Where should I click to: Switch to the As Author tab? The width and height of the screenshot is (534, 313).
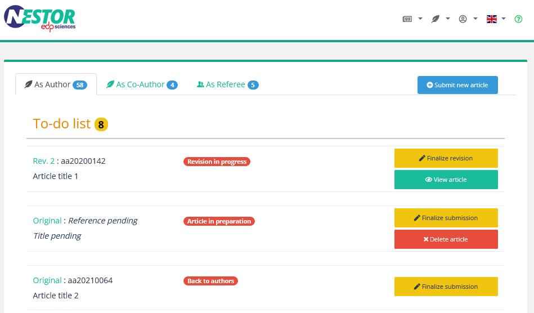[x=56, y=84]
